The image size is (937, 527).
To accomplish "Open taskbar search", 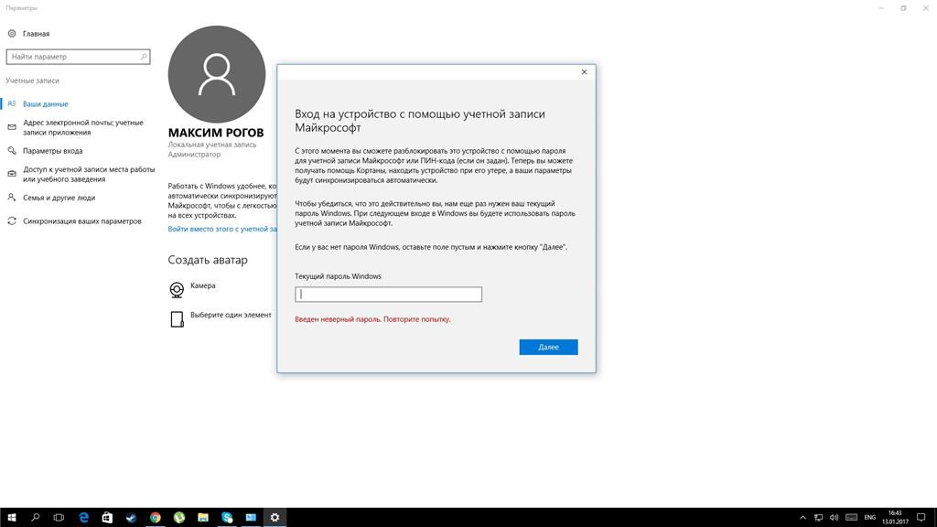I will (36, 518).
